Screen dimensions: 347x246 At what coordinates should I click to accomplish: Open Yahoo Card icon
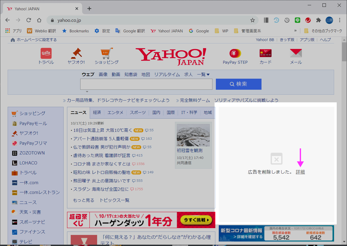click(265, 53)
